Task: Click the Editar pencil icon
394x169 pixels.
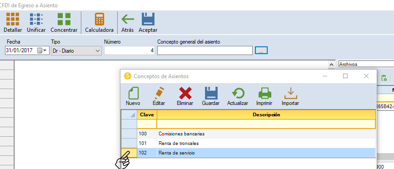Action: click(159, 94)
